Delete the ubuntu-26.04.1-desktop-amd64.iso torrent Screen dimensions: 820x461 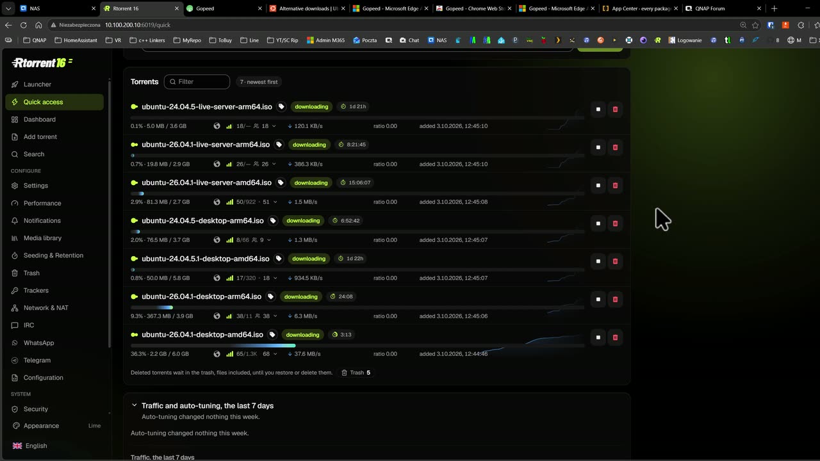point(616,337)
